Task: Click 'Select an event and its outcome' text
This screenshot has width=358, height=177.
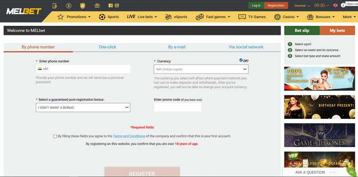Action: pyautogui.click(x=316, y=50)
